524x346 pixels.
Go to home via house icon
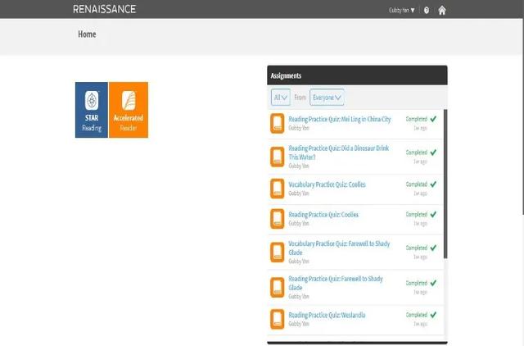(442, 11)
